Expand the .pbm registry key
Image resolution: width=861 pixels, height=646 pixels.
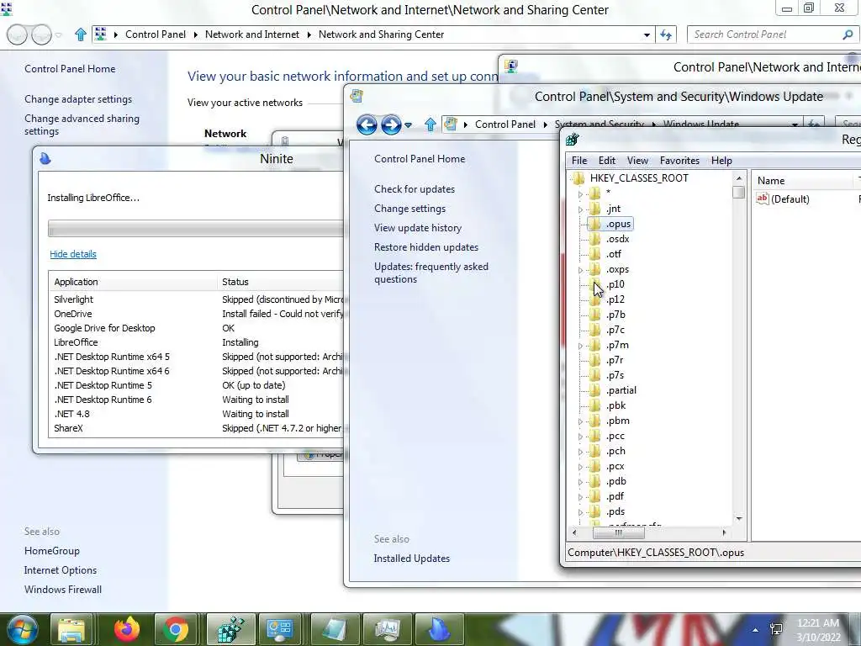(580, 421)
